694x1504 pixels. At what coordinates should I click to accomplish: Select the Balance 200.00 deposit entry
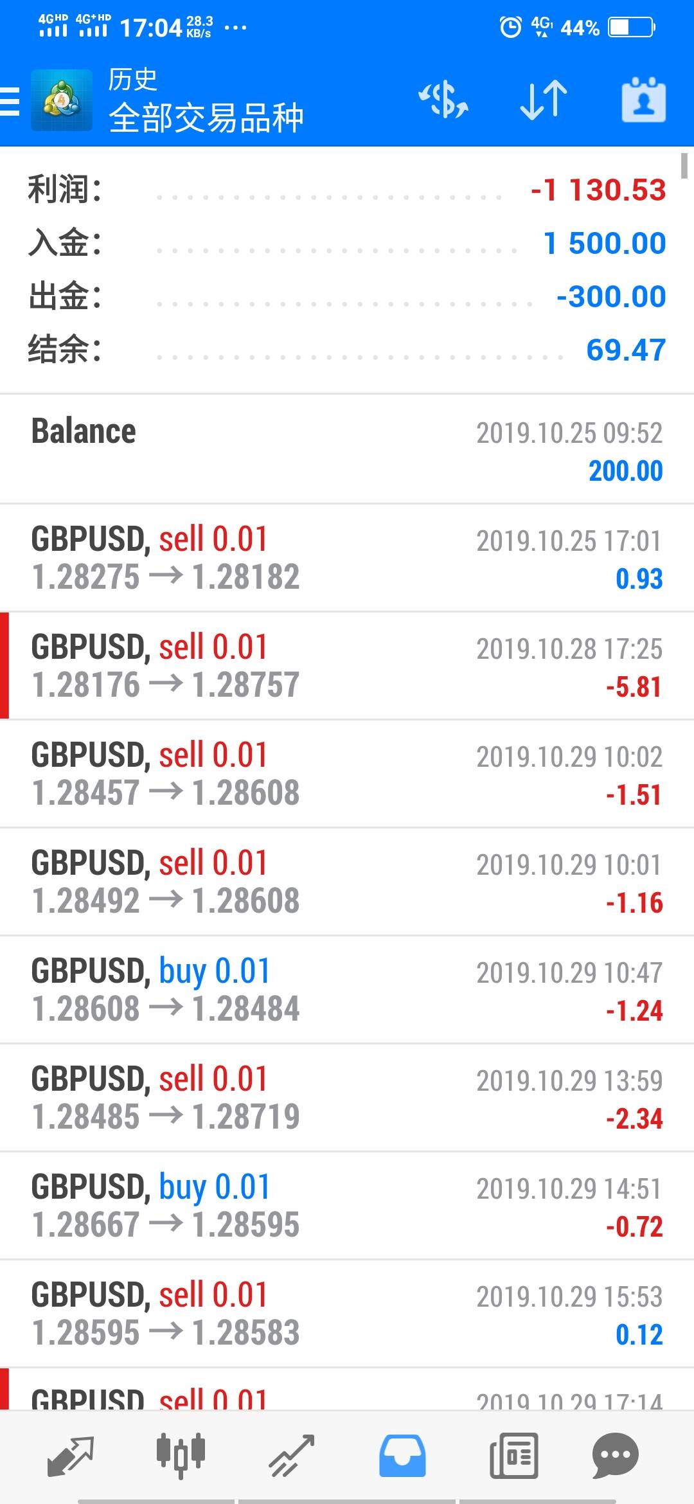[x=347, y=449]
